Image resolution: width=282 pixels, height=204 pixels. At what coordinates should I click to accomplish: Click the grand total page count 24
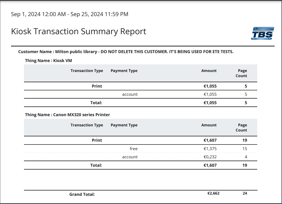click(x=245, y=193)
